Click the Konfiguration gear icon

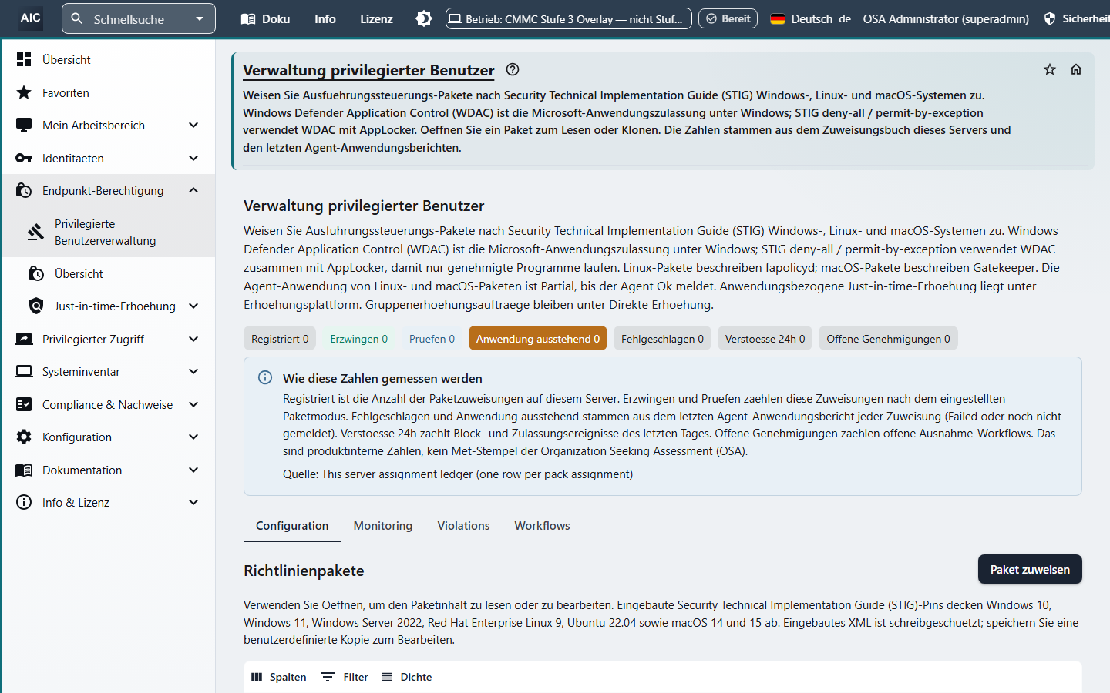(24, 437)
